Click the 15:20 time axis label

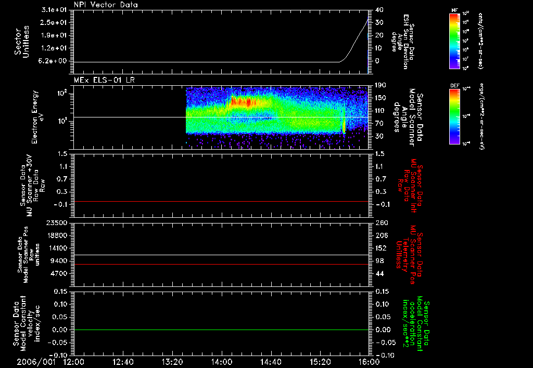point(320,362)
